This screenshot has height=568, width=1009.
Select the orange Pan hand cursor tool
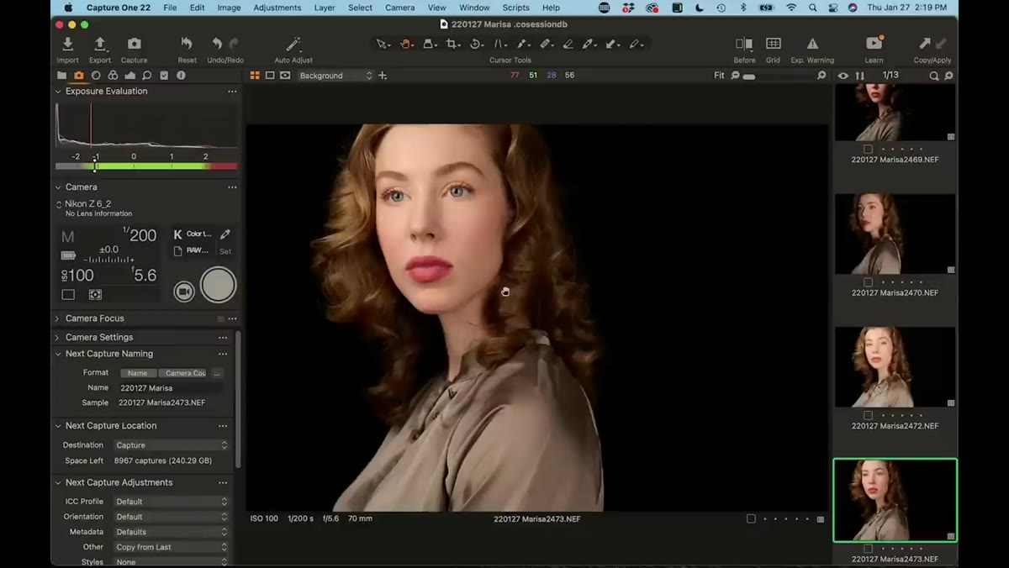coord(406,44)
